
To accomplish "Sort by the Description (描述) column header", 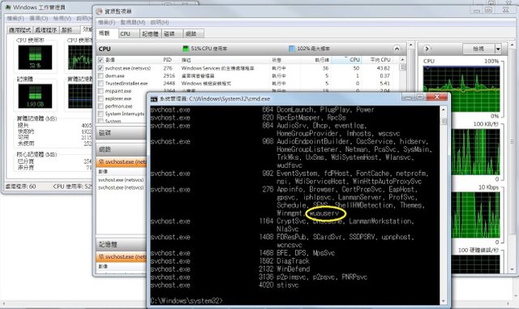I will (x=225, y=60).
